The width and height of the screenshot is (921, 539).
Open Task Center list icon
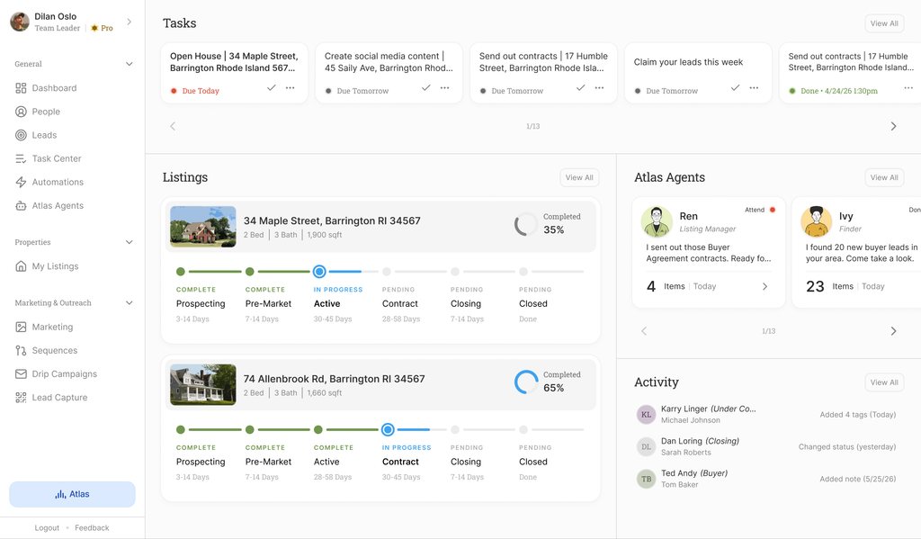pos(22,158)
